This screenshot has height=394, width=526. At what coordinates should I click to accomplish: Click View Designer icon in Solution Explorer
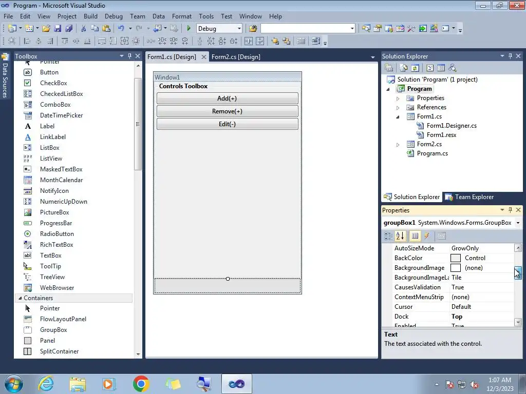click(x=441, y=68)
